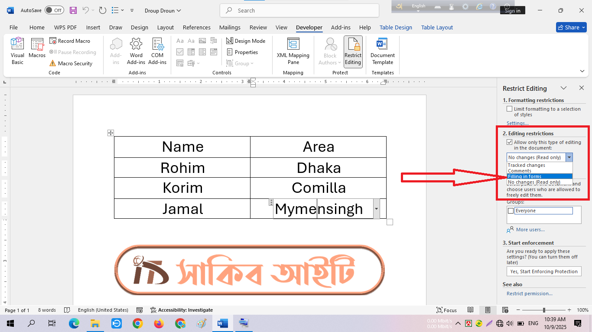Toggle Design Mode in Controls

pyautogui.click(x=246, y=41)
